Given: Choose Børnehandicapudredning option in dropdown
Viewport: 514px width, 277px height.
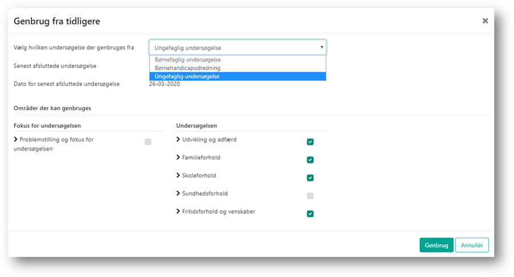Looking at the screenshot, I should (187, 68).
